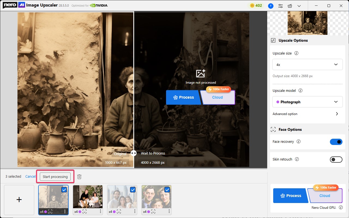
Task: Delete selected images with the trash icon
Action: (79, 177)
